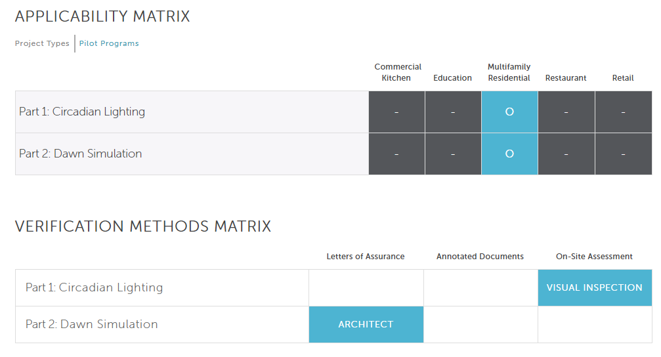The height and width of the screenshot is (357, 661).
Task: Click the Multifamily Residential column header
Action: point(509,72)
